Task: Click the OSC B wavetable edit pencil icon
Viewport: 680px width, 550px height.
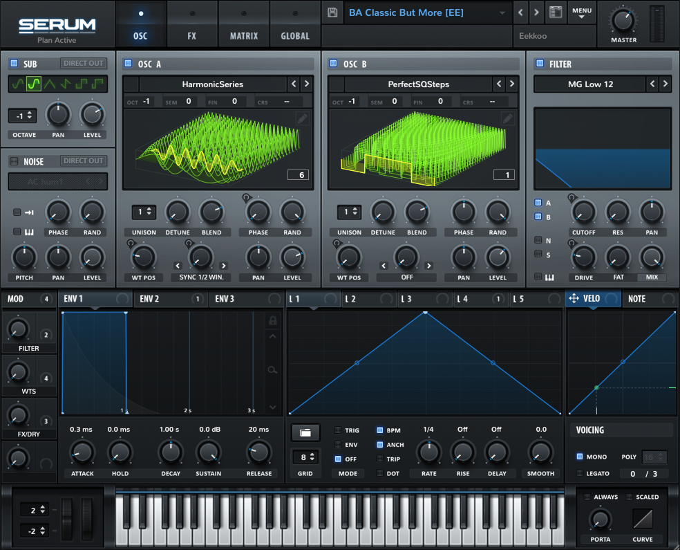Action: 508,119
